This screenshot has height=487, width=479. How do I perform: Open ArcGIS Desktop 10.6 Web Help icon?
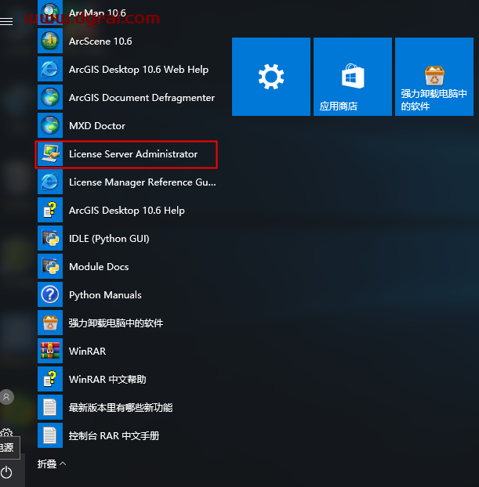49,69
